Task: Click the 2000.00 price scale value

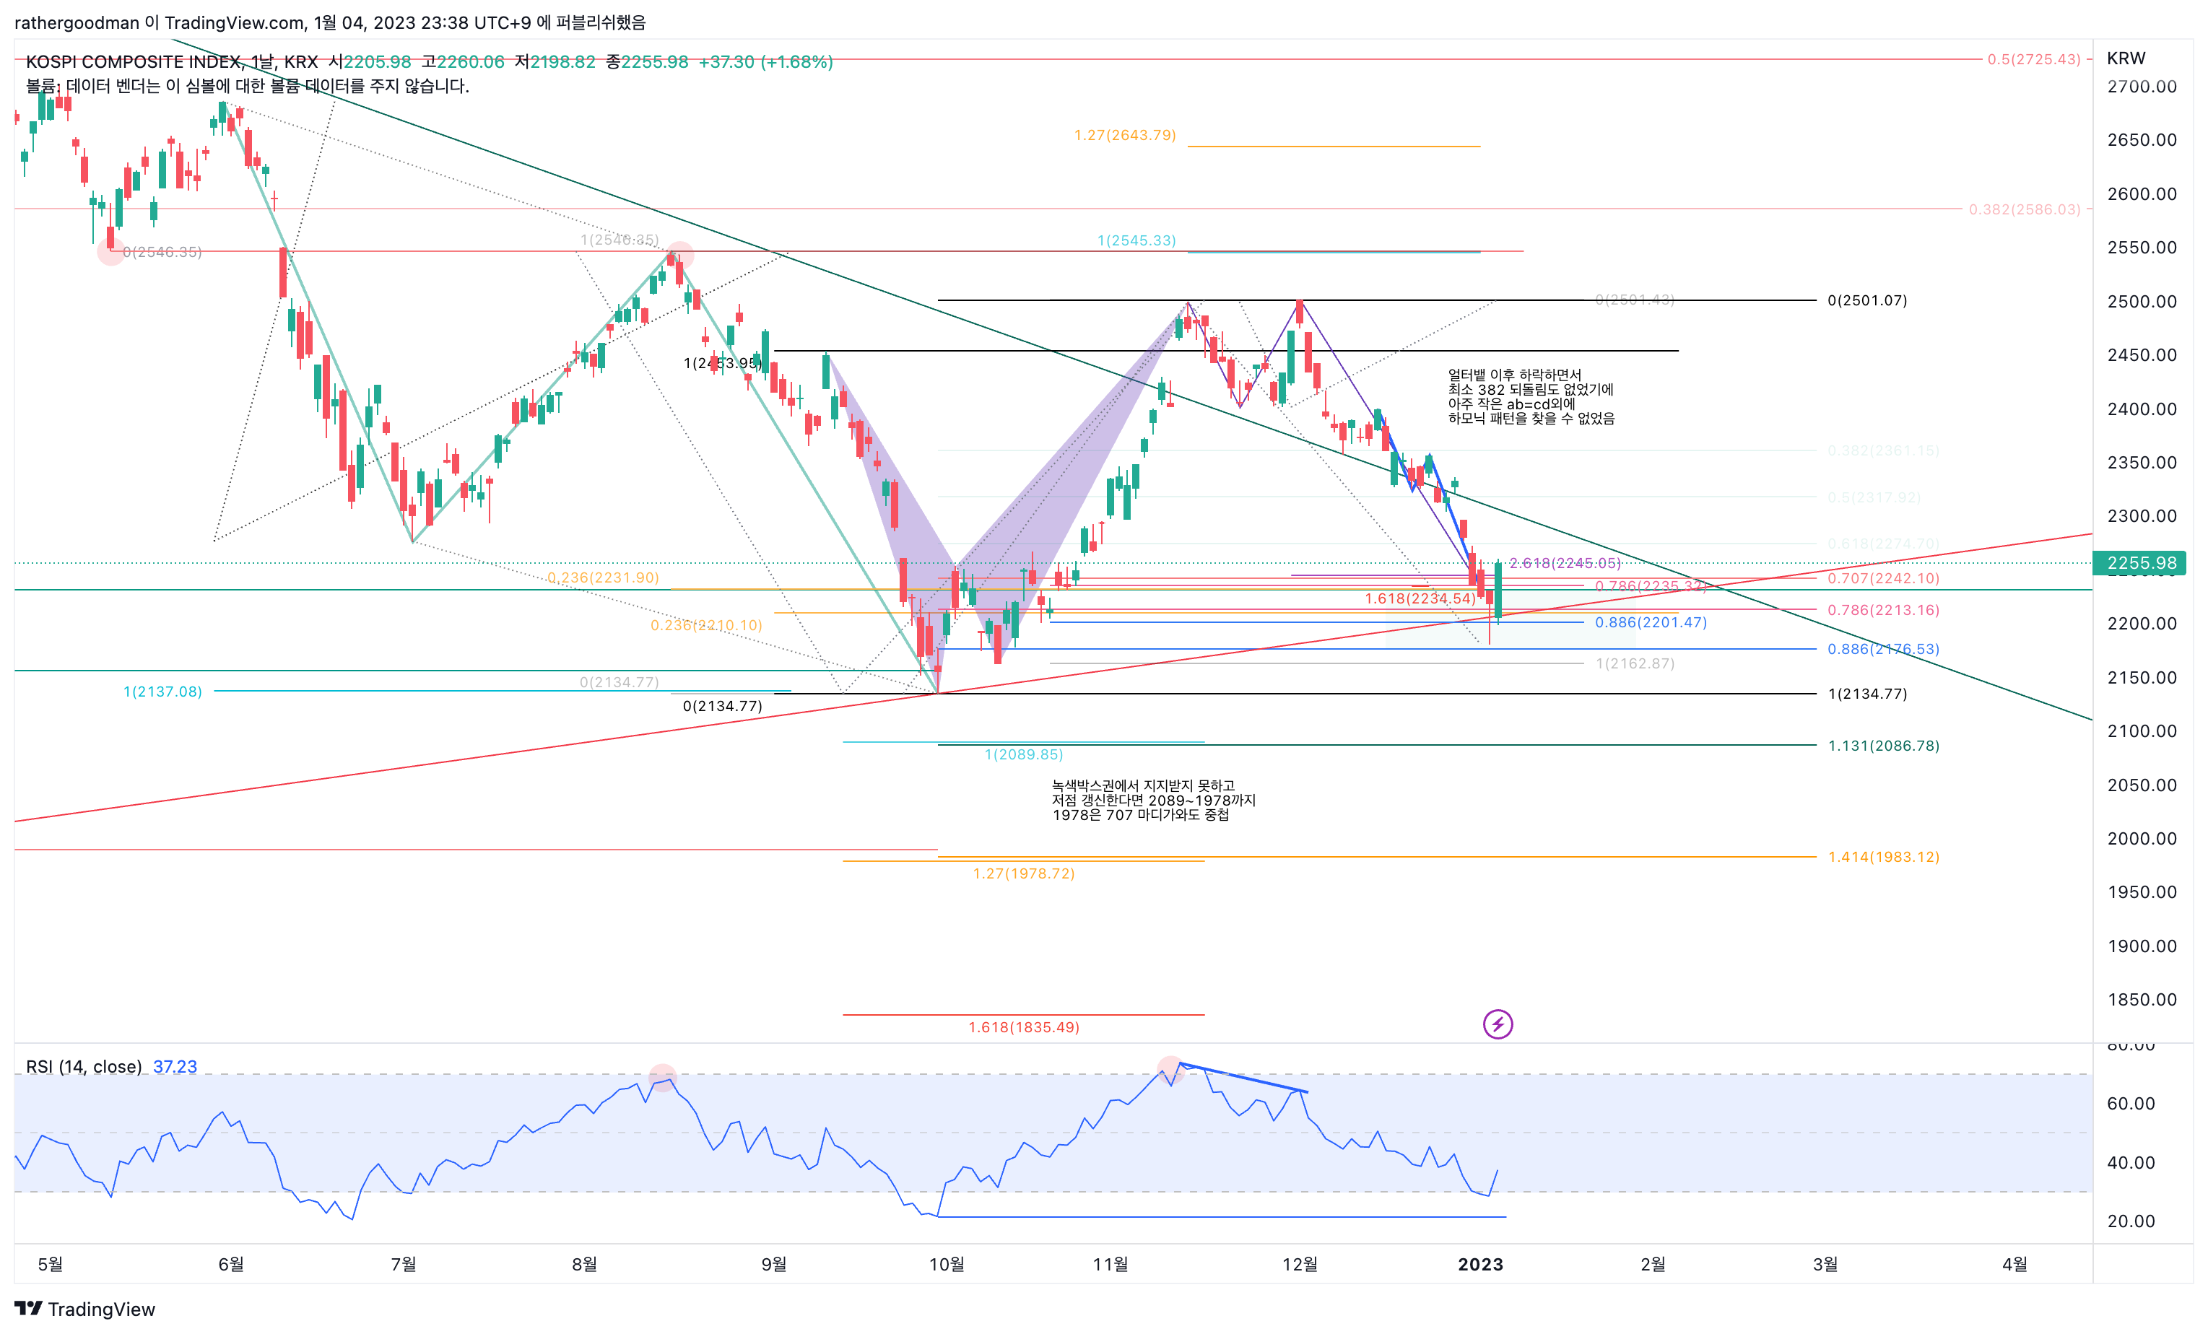Action: pos(2141,839)
